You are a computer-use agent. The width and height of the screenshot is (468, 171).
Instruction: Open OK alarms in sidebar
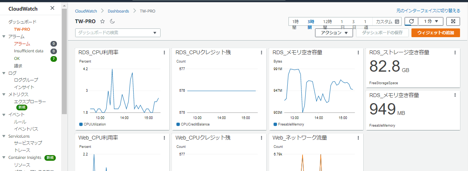click(17, 59)
